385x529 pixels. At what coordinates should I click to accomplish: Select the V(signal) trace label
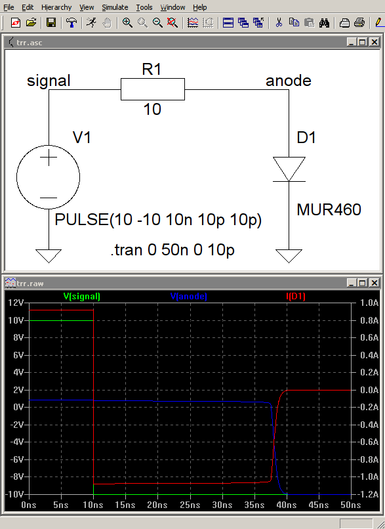[x=82, y=297]
